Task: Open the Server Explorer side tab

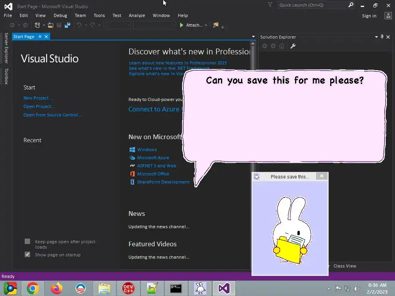Action: point(6,48)
